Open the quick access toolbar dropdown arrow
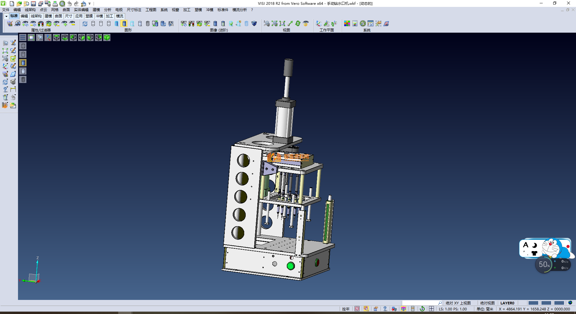 pyautogui.click(x=90, y=4)
